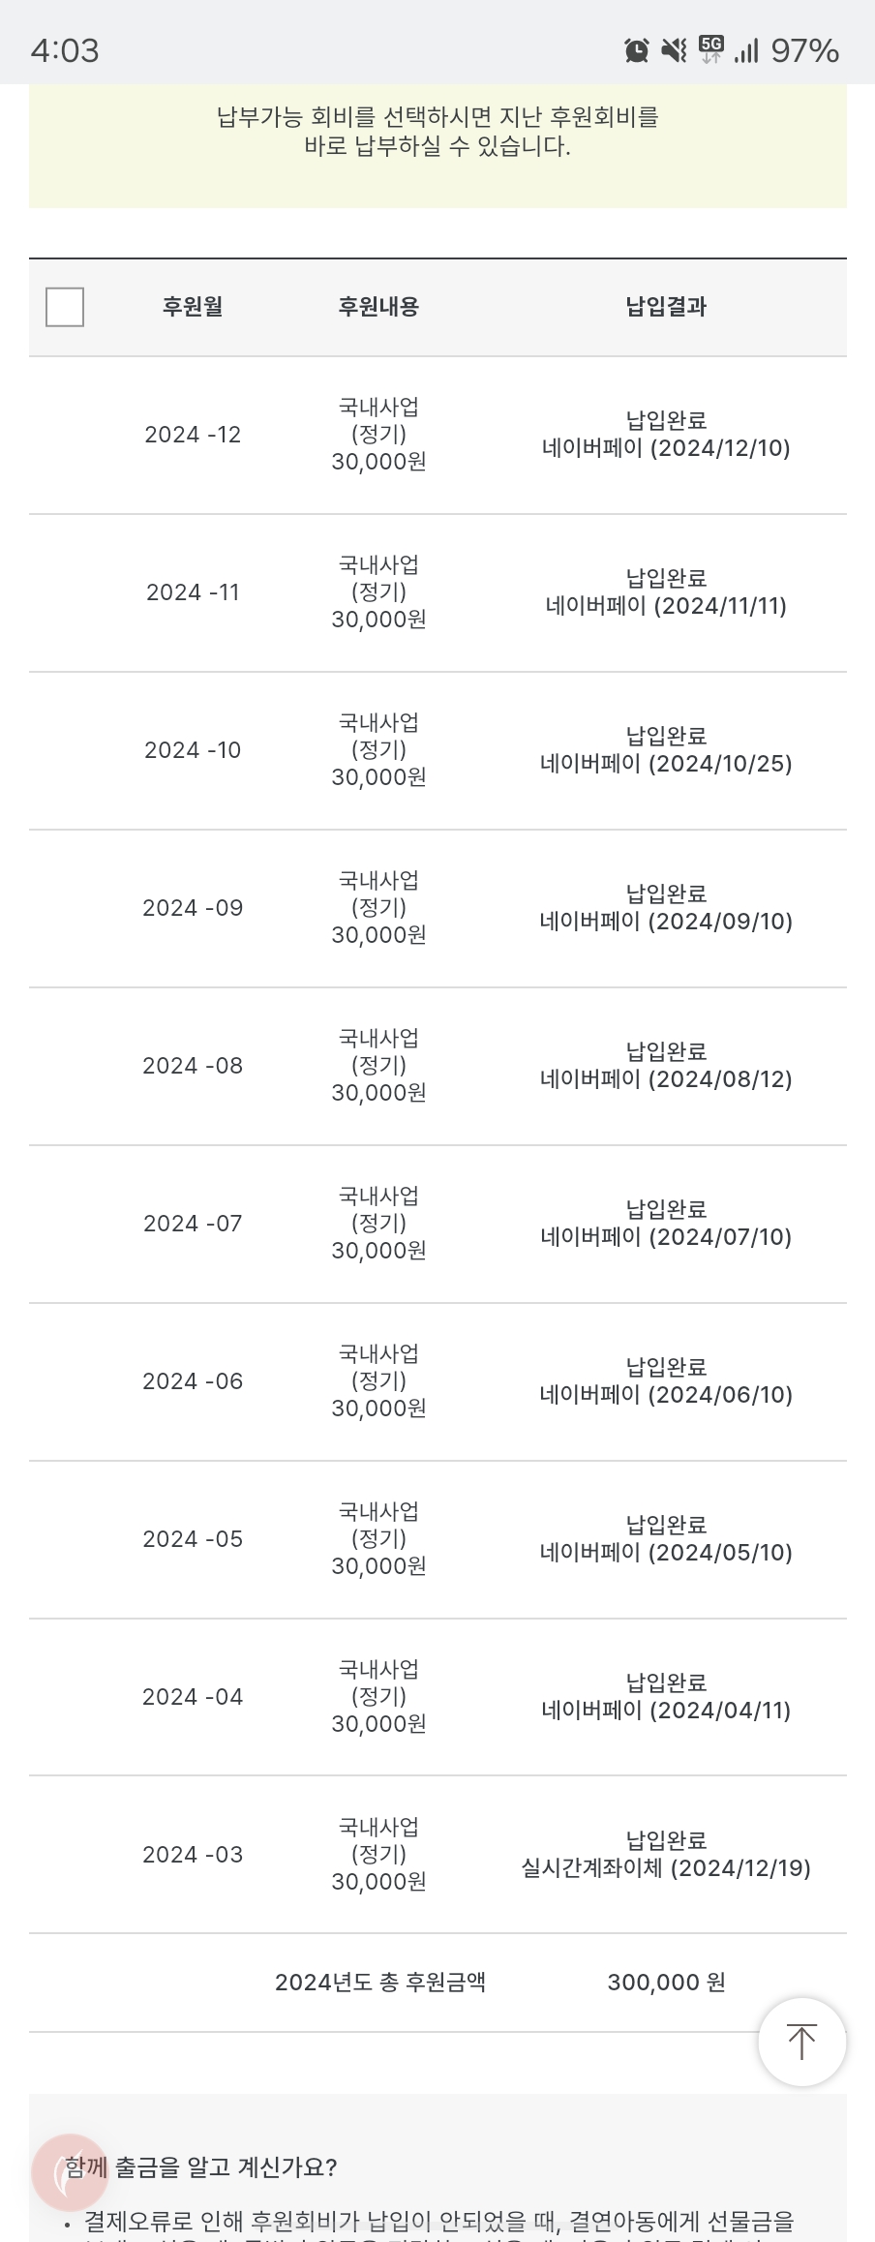
Task: Tap the 후원내용 column header
Action: point(378,307)
